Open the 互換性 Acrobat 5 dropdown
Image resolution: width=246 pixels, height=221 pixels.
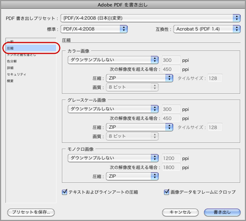click(207, 29)
